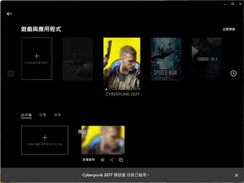Image resolution: width=244 pixels, height=183 pixels.
Task: Click the 立即掃描 button
Action: tap(228, 29)
